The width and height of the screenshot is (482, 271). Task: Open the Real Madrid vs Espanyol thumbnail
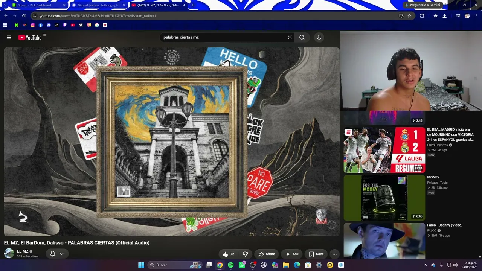(x=384, y=150)
